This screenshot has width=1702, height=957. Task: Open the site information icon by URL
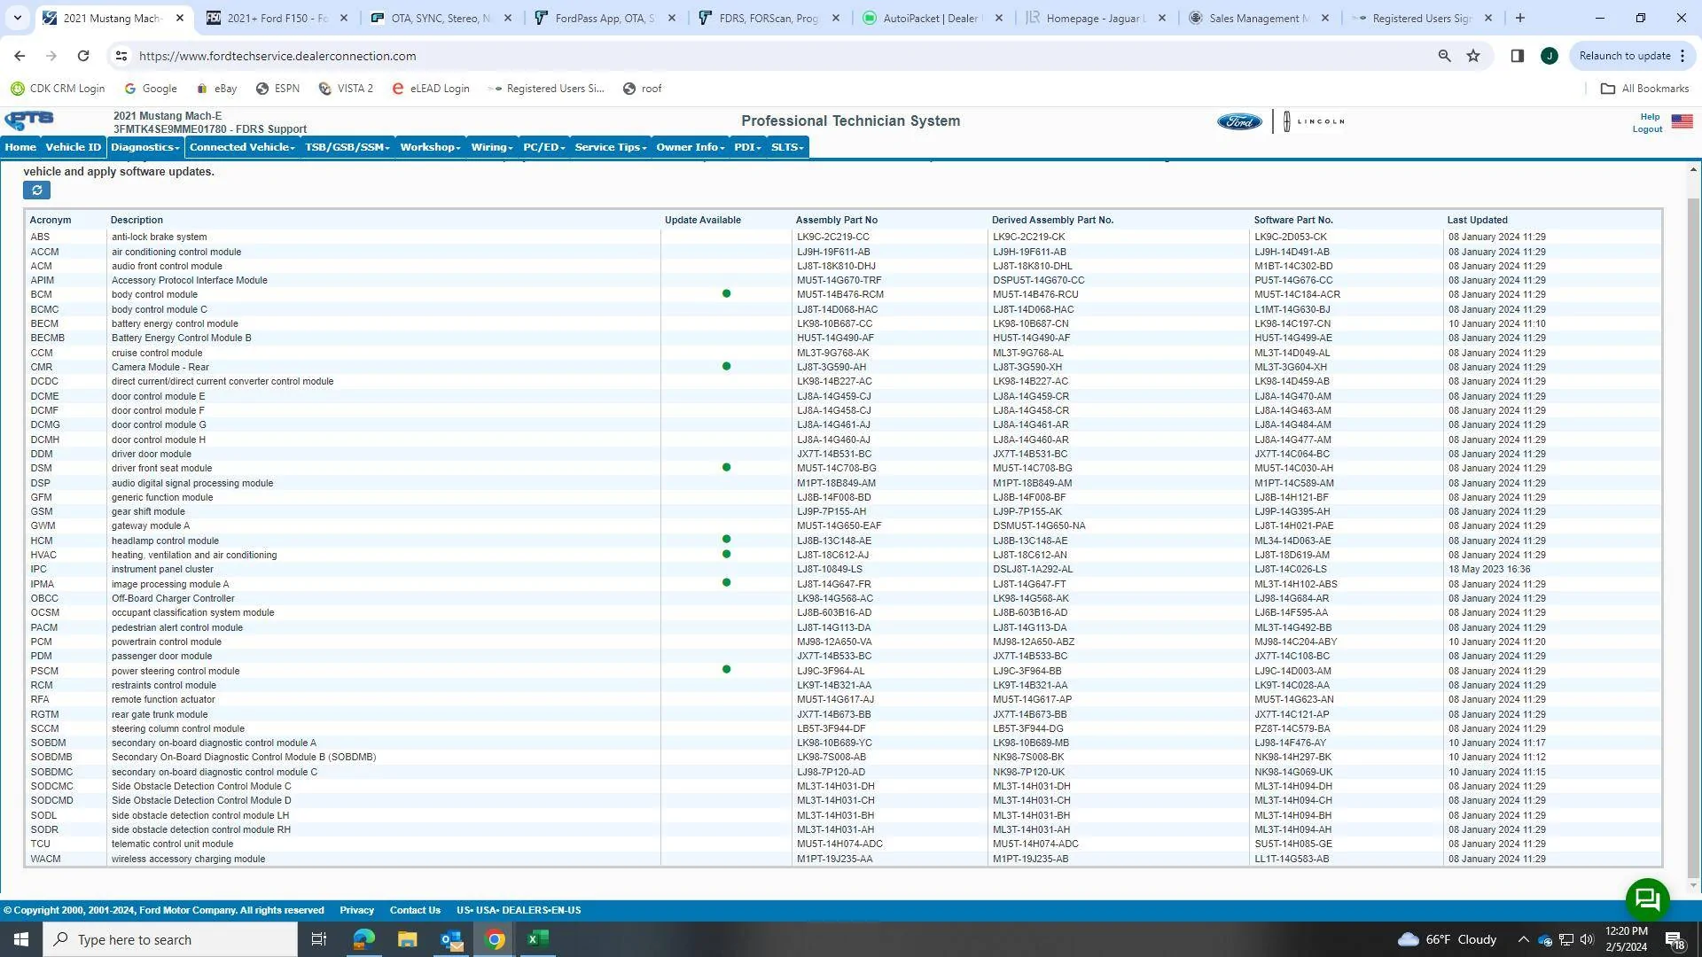pos(121,56)
